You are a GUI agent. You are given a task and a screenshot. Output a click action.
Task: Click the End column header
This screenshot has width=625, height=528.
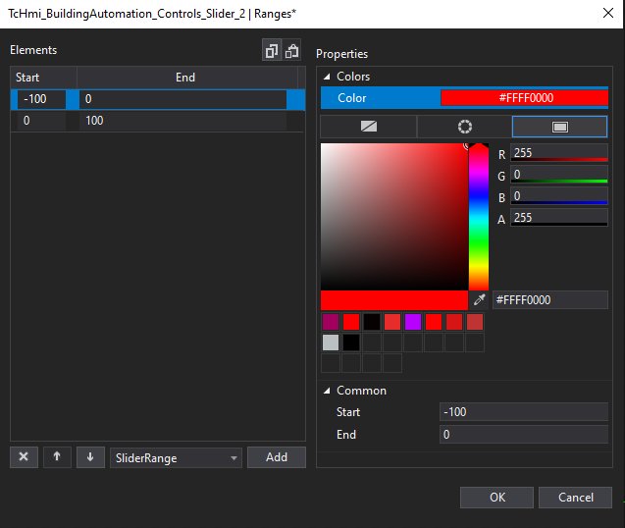tap(187, 78)
